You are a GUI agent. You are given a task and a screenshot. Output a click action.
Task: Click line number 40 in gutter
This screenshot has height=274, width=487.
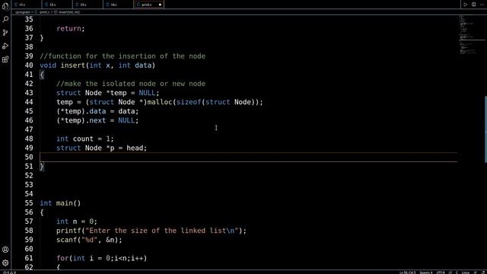29,65
